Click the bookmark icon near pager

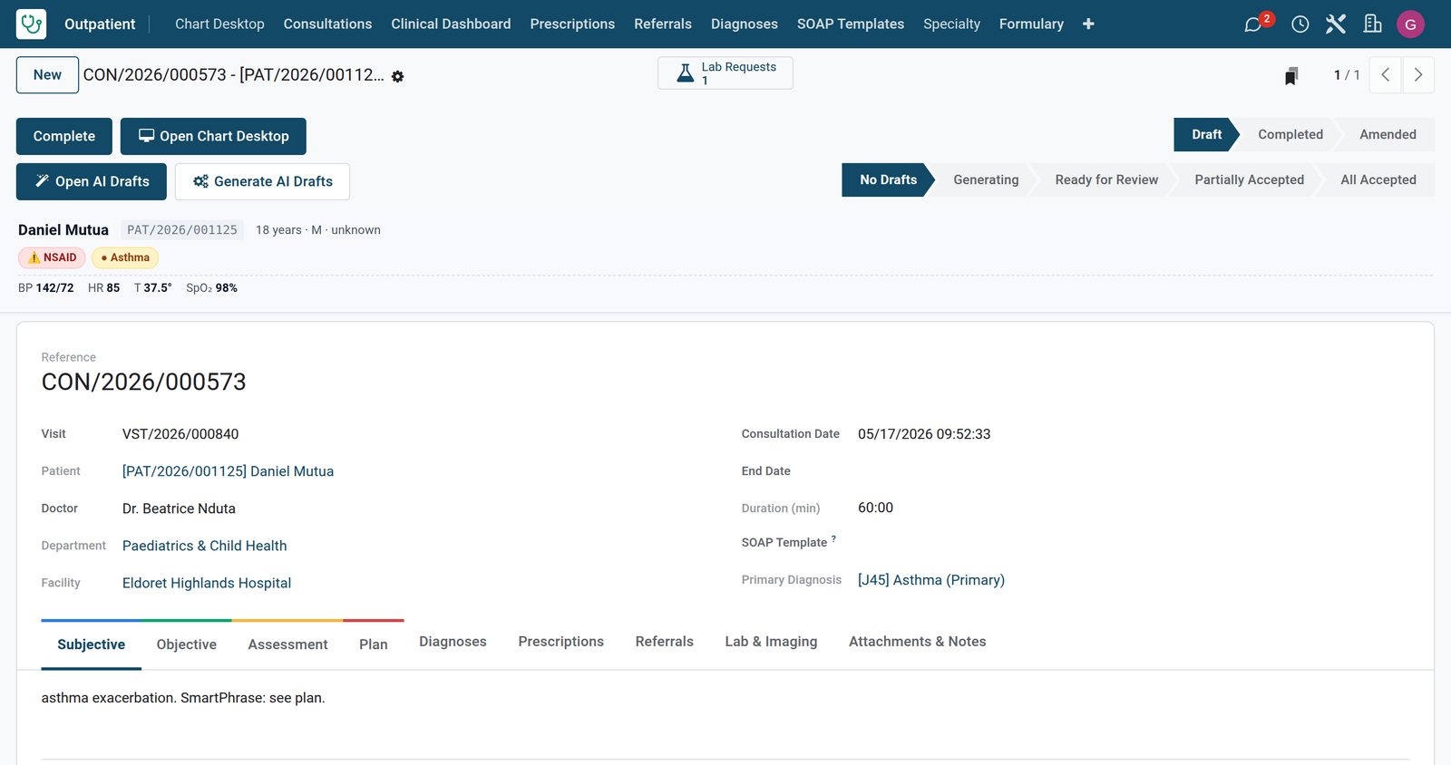[x=1291, y=75]
